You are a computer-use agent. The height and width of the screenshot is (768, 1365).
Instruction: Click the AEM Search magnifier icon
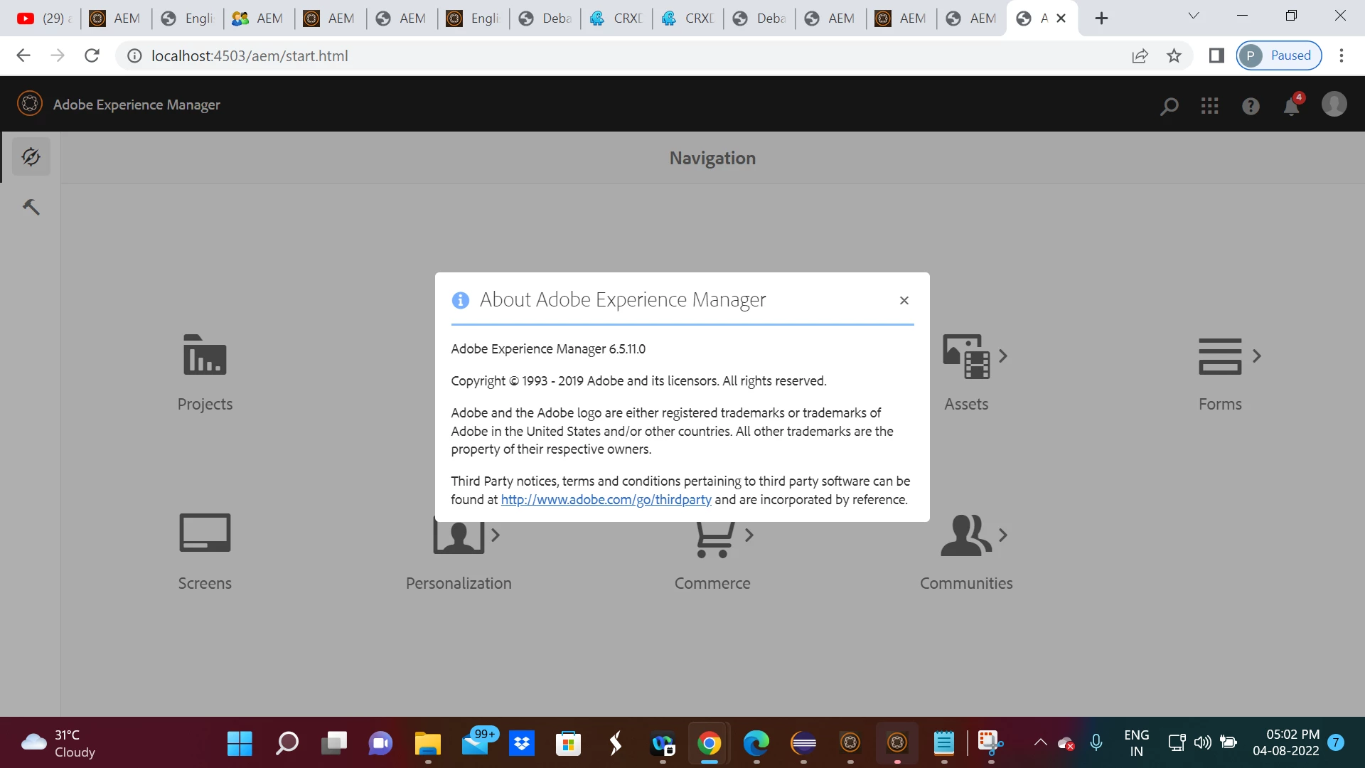[x=1169, y=106]
